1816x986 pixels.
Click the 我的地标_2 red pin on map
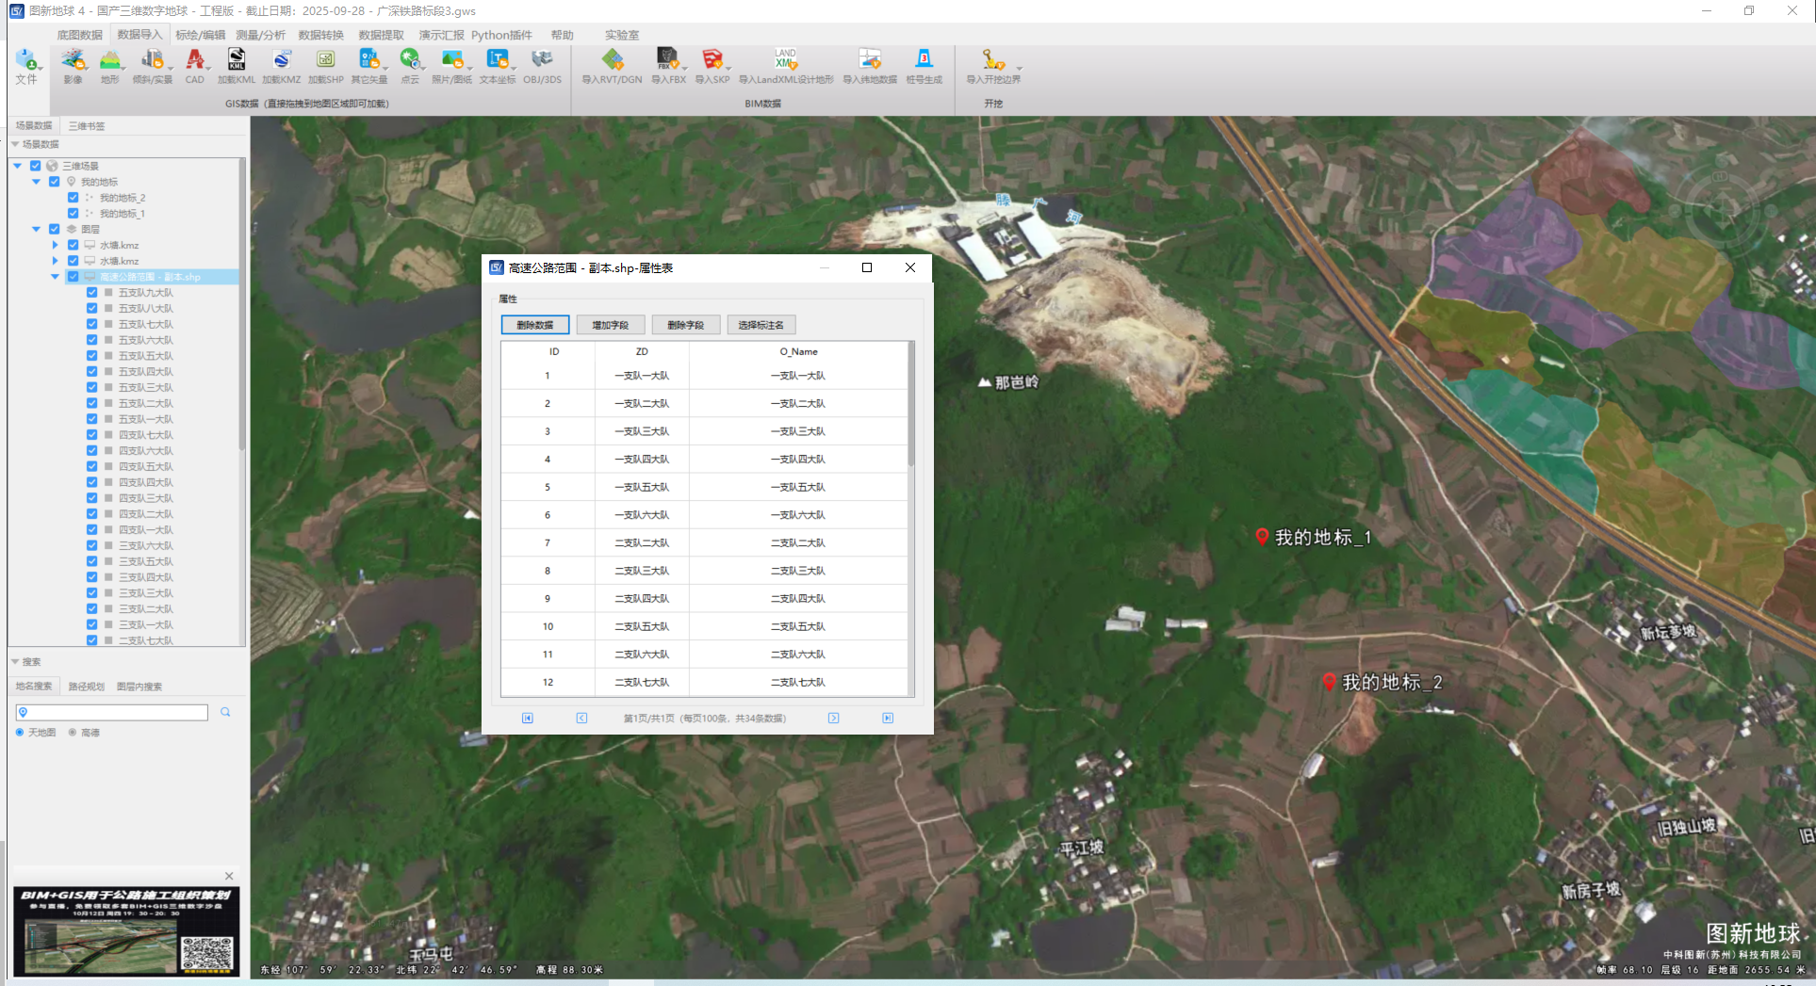[x=1329, y=682]
